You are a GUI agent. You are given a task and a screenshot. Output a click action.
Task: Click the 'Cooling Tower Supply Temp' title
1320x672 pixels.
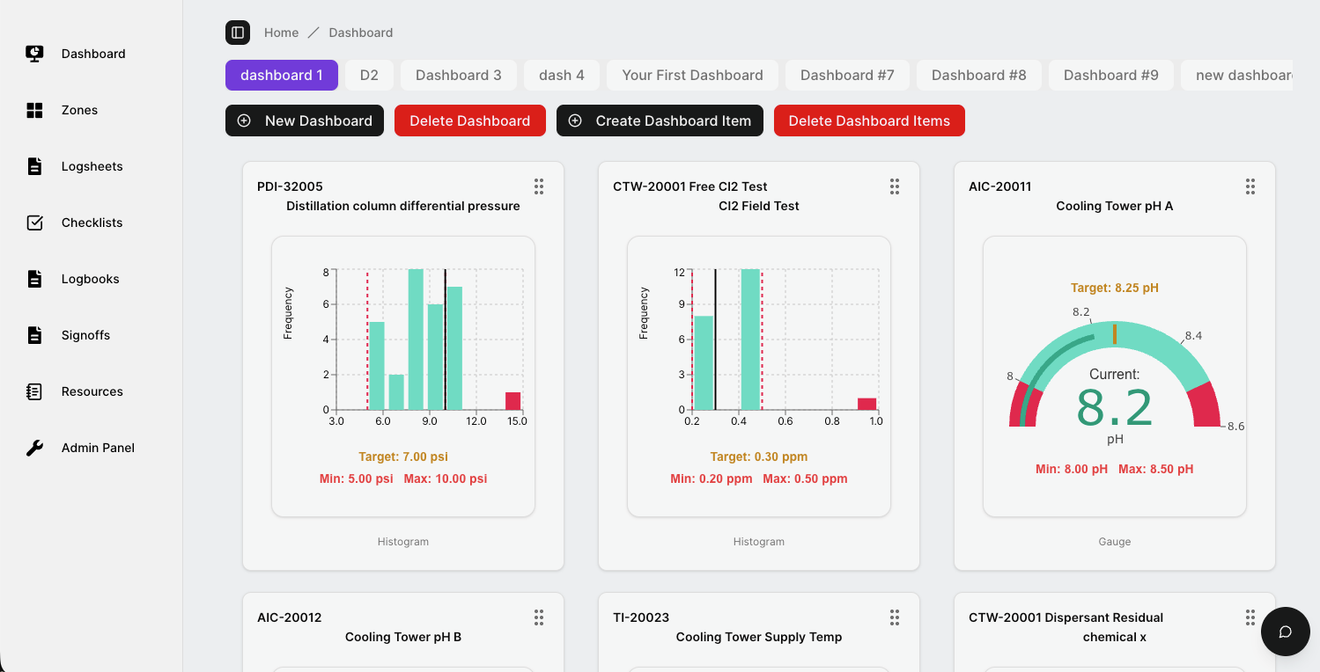pyautogui.click(x=759, y=637)
